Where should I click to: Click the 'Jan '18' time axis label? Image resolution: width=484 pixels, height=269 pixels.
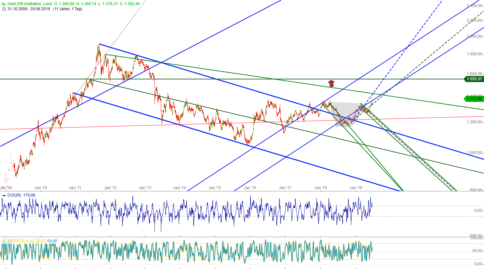click(x=321, y=188)
